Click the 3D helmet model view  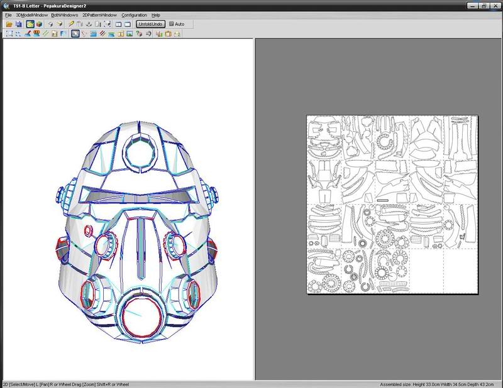click(x=138, y=232)
